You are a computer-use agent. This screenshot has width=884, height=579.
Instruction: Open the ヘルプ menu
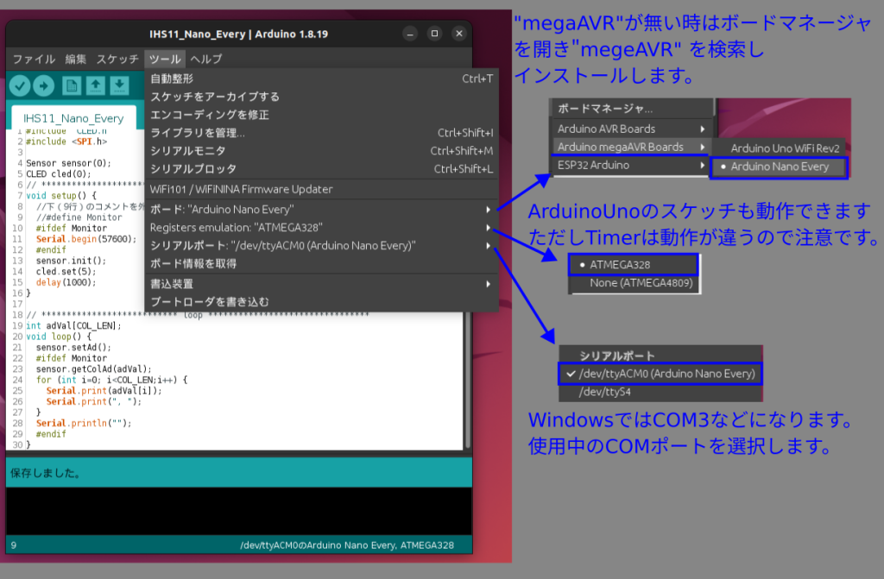tap(206, 60)
